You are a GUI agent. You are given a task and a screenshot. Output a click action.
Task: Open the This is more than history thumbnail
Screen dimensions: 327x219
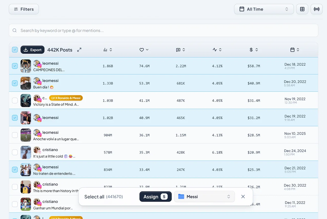[26, 187]
